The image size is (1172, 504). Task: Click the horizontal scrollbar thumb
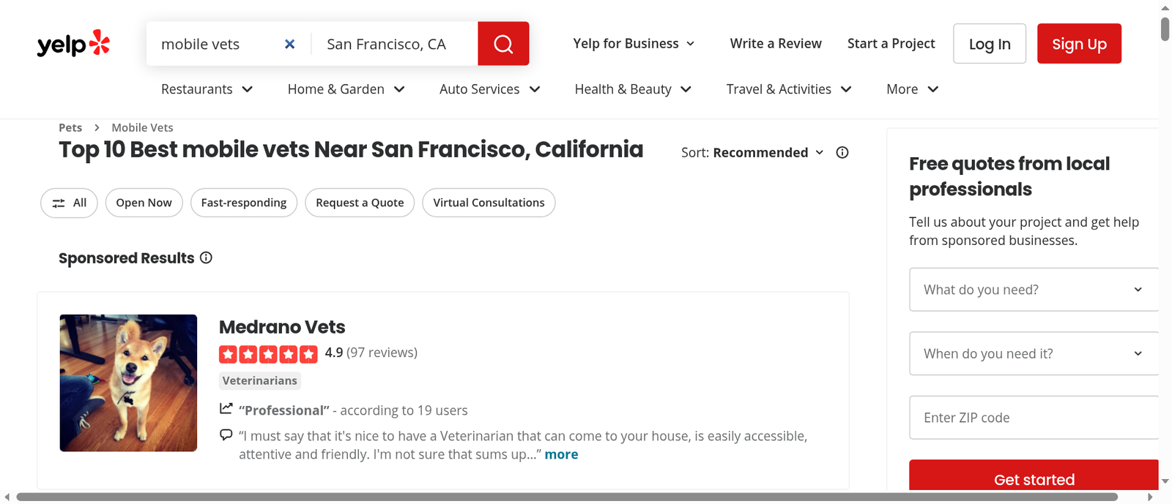(566, 497)
